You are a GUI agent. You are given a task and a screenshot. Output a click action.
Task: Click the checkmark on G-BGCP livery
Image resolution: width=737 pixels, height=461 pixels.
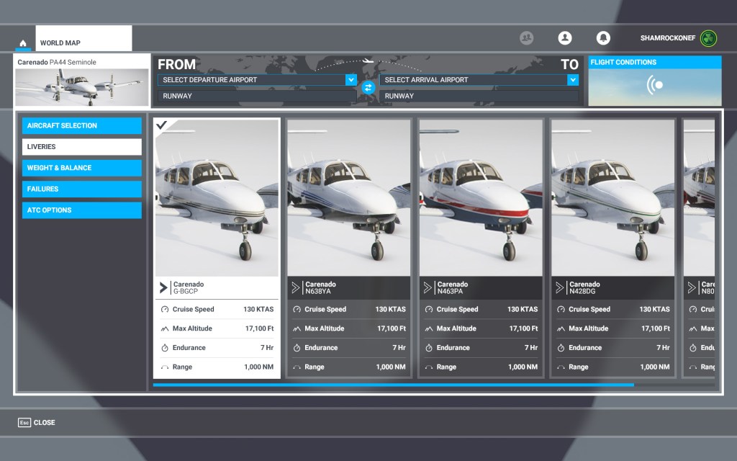[162, 125]
